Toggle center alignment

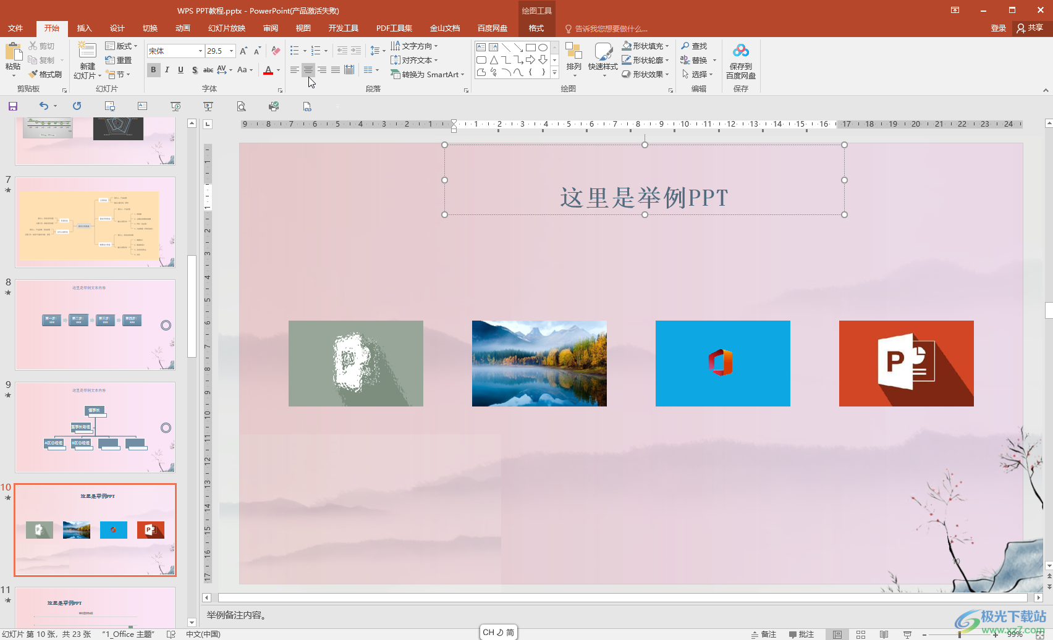(308, 70)
